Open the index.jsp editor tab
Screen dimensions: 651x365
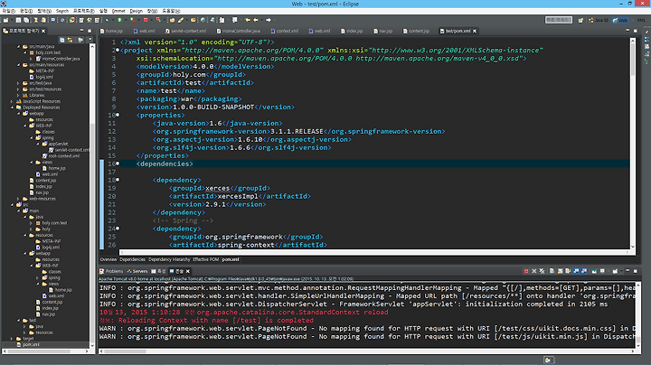click(352, 31)
